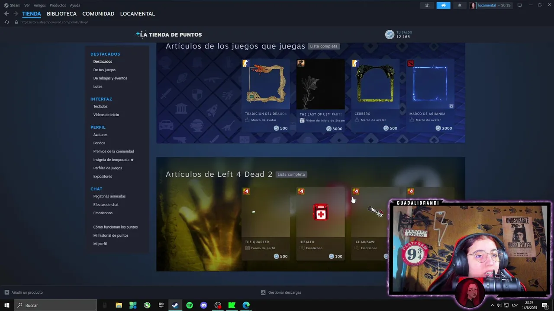554x311 pixels.
Task: Click the game badge on Tradición del Dragón card
Action: pos(246,63)
